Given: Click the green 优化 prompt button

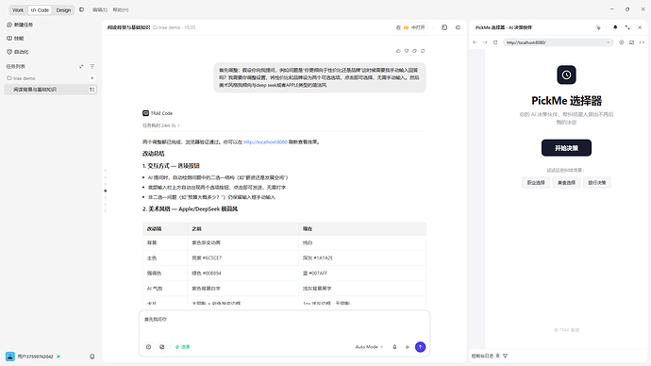Looking at the screenshot, I should pyautogui.click(x=182, y=347).
